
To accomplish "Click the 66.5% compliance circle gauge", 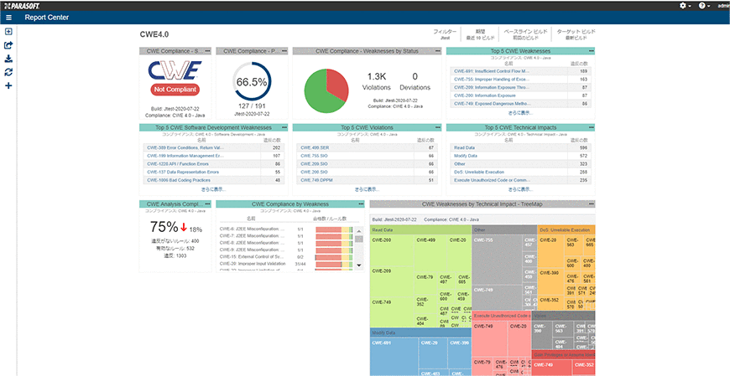I will (252, 82).
